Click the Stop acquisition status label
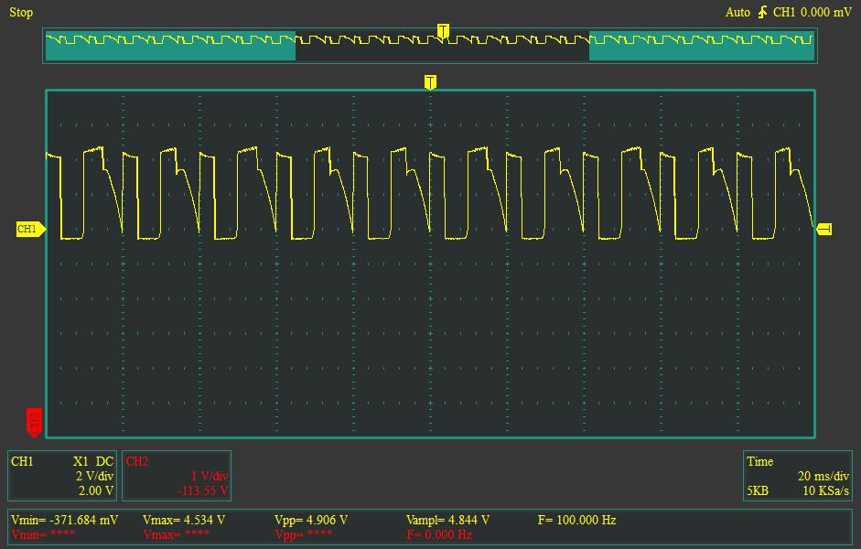 pos(21,12)
